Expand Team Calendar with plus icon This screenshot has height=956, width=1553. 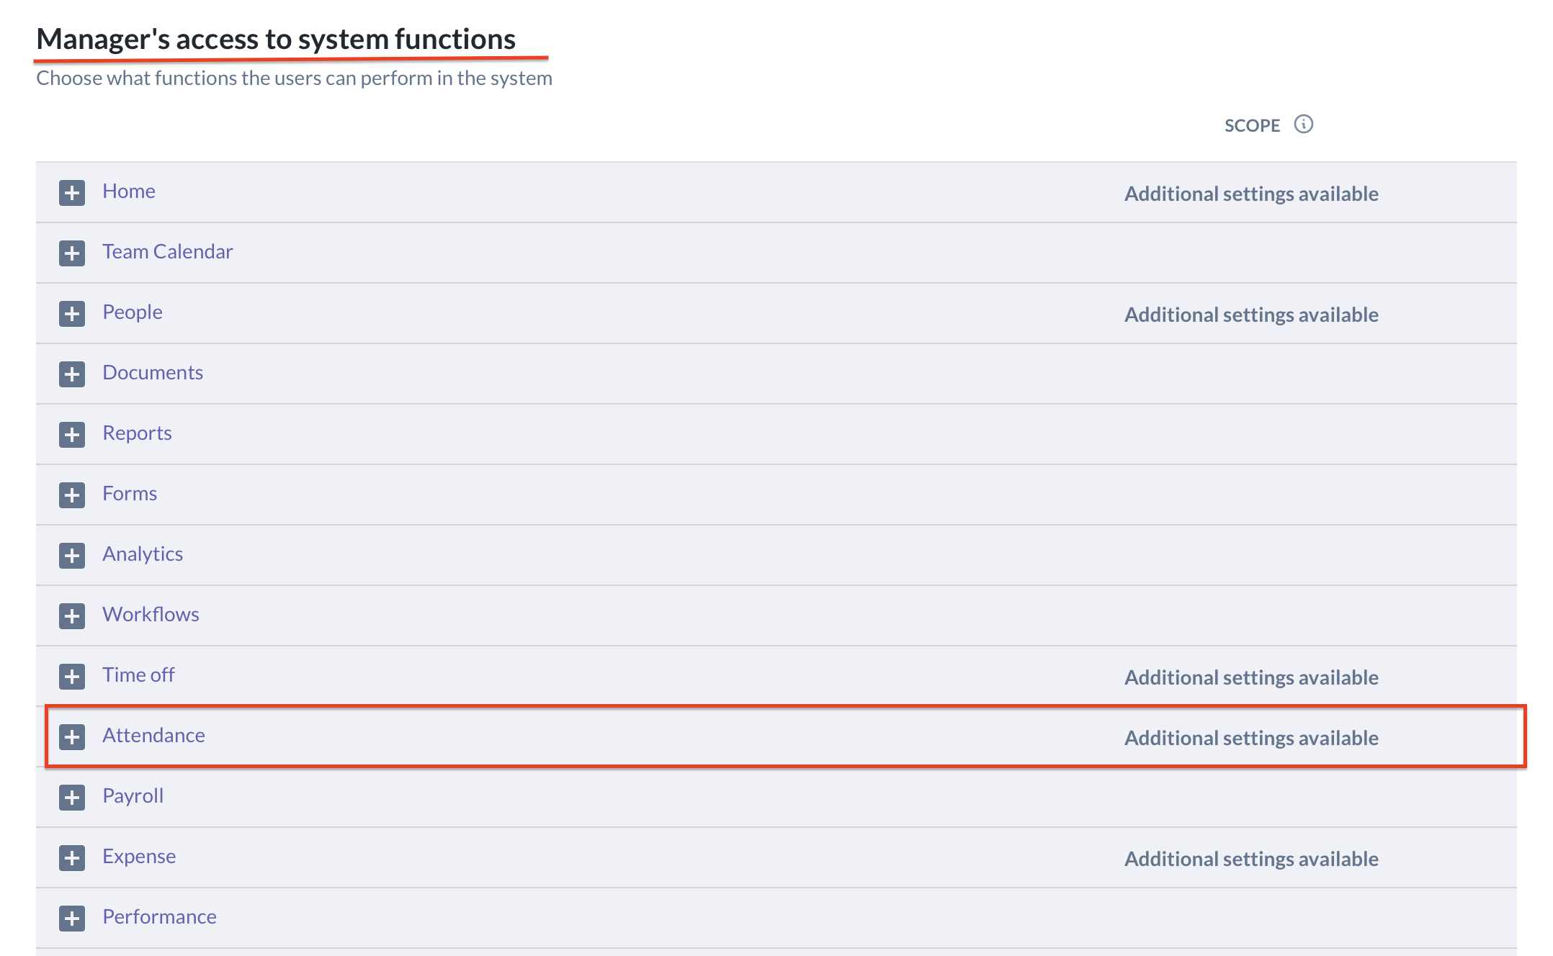(72, 253)
